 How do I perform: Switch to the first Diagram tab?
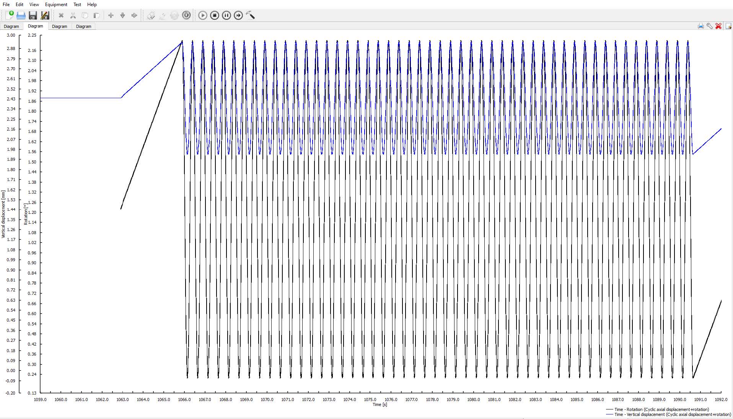(x=11, y=26)
